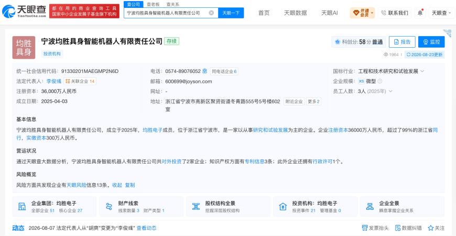
Task: Open 均胜电子 link in basic info
Action: (x=153, y=130)
